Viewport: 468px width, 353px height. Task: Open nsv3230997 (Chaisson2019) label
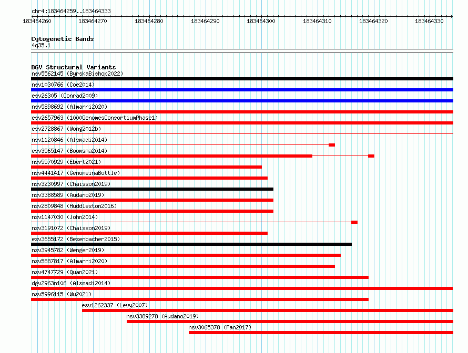tap(71, 184)
